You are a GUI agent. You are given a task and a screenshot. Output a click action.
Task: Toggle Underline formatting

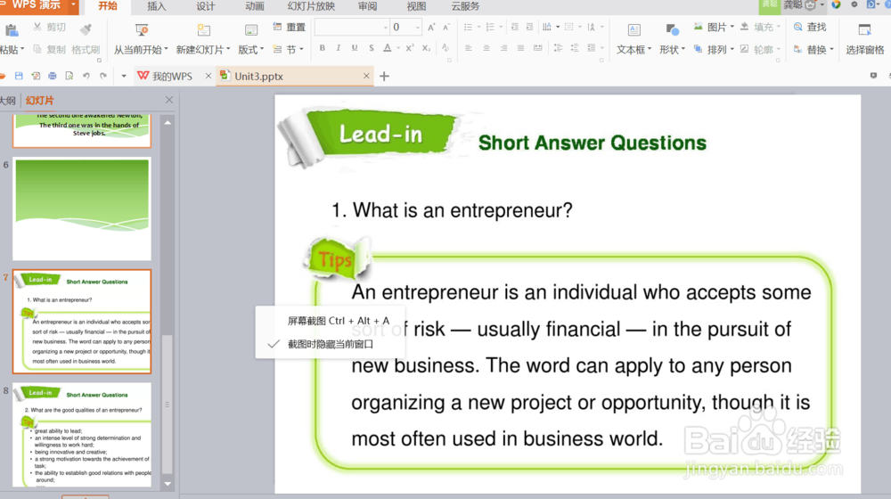click(x=355, y=48)
